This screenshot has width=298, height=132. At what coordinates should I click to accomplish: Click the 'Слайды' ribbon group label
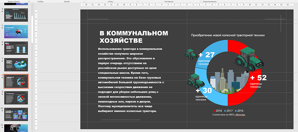pyautogui.click(x=41, y=2)
